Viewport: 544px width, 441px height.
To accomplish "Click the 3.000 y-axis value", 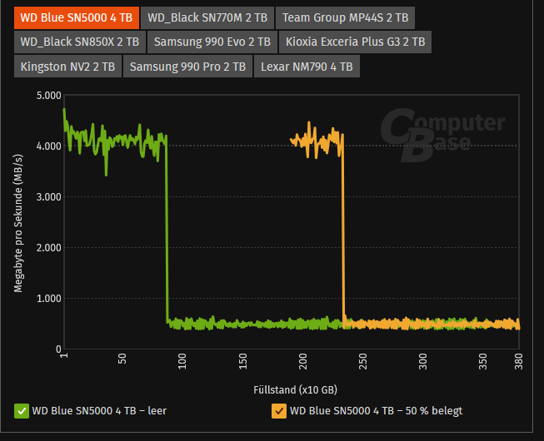I will pos(49,197).
